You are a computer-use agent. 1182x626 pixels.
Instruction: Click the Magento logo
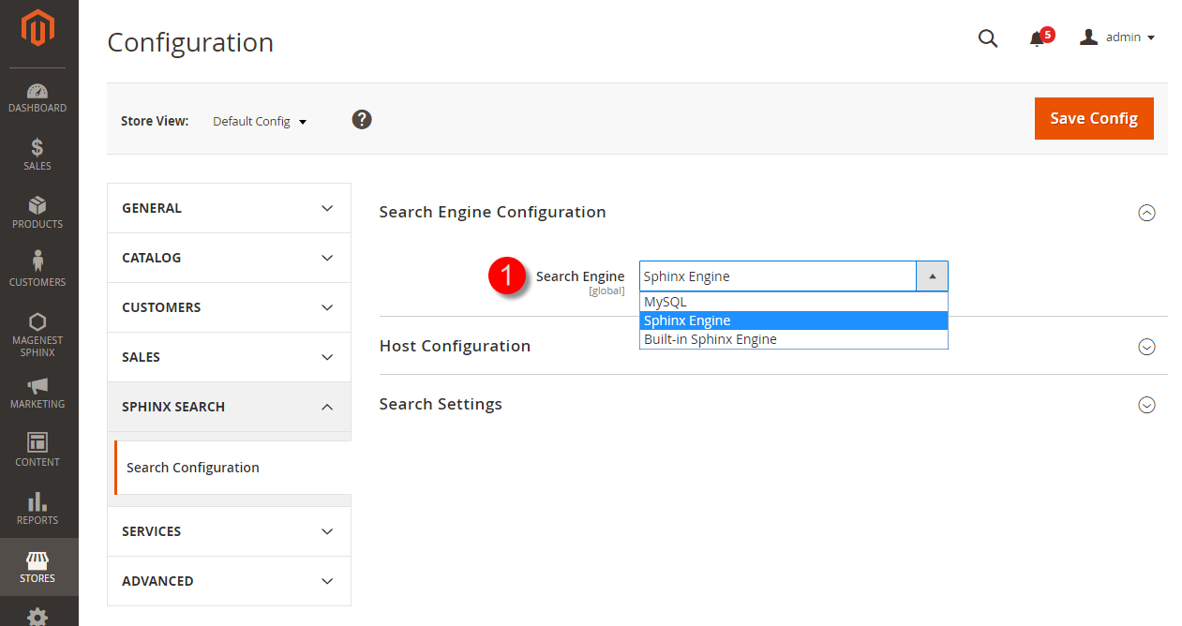point(37,28)
